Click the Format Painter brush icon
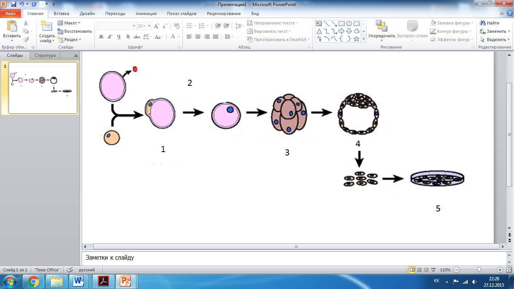The width and height of the screenshot is (514, 289). 26,39
